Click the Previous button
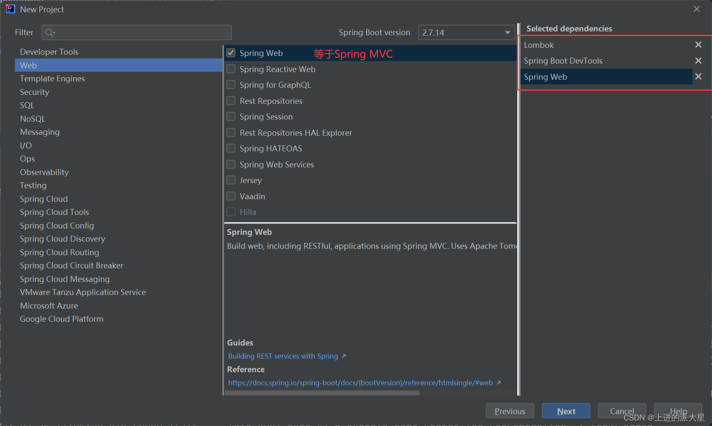Viewport: 712px width, 426px height. [x=510, y=411]
